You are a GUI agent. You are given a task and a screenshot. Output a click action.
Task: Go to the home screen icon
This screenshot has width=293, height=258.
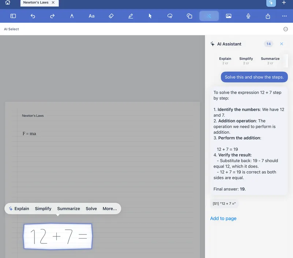[x=8, y=3]
